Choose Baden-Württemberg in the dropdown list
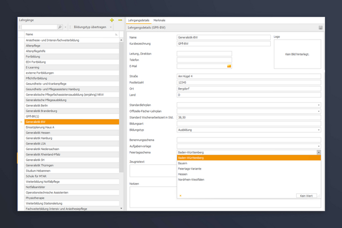 click(249, 158)
